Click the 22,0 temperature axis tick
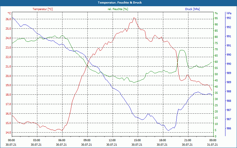This screenshot has height=148, width=237. point(9,57)
